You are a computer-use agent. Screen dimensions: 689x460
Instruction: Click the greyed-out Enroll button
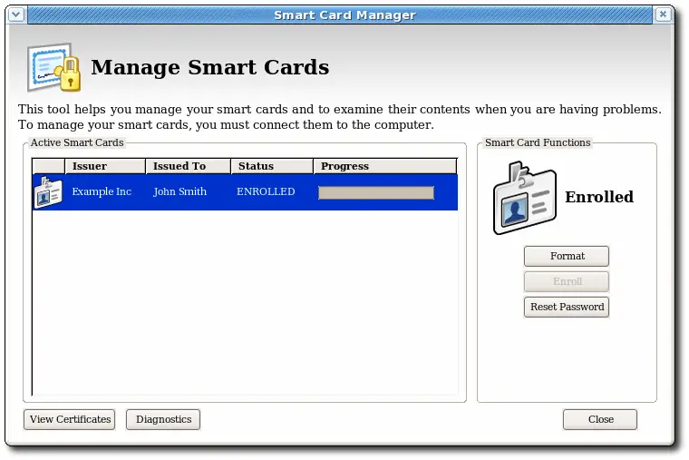(567, 281)
